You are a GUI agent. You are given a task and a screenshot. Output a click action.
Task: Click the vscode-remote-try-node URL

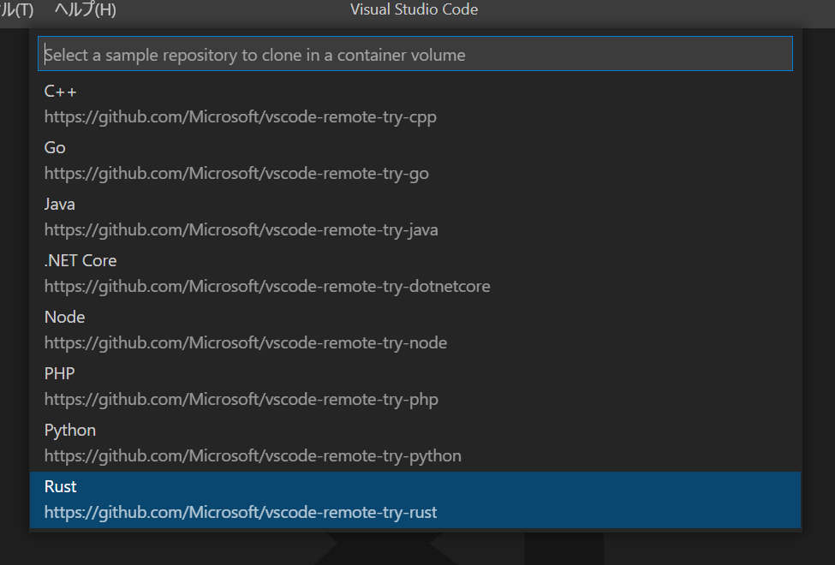pos(246,343)
